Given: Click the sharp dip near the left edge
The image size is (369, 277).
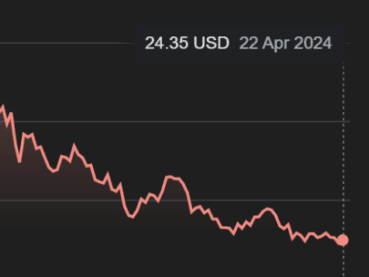Looking at the screenshot, I should coord(19,161).
